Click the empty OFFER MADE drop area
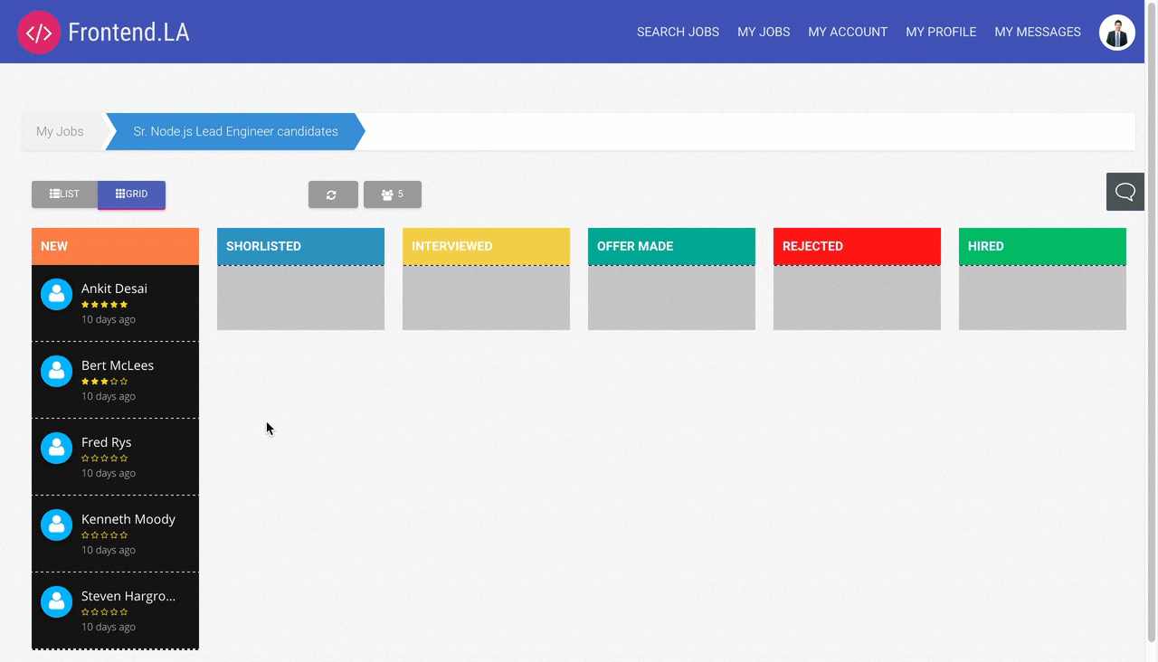1158x662 pixels. [671, 298]
